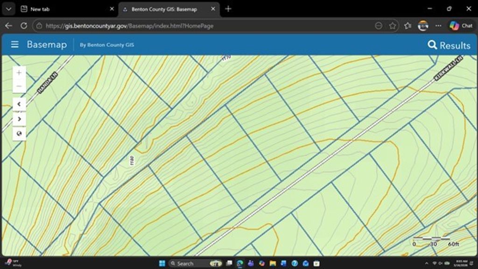Show hidden system tray icons
The width and height of the screenshot is (478, 269).
tap(427, 263)
